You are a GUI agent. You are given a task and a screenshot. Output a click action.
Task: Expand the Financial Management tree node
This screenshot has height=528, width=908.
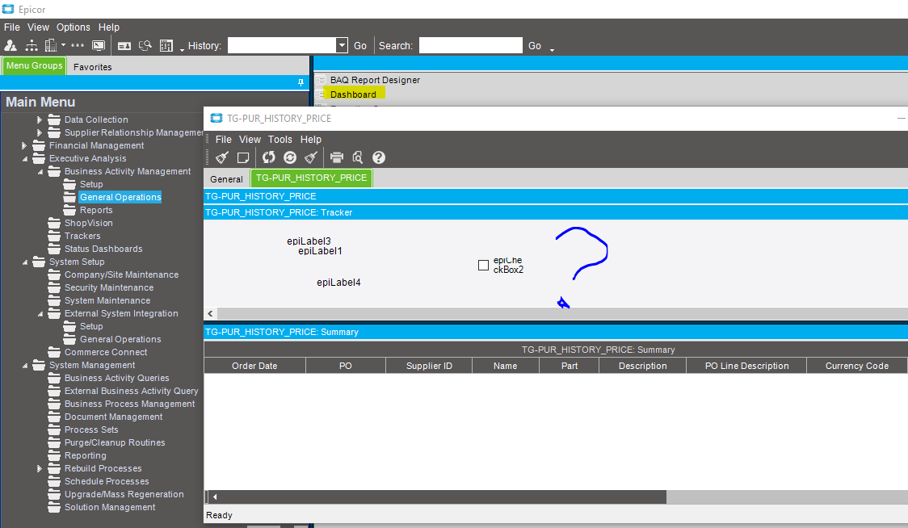[x=23, y=146]
